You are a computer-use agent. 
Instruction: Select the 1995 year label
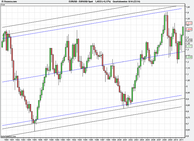coord(91,140)
